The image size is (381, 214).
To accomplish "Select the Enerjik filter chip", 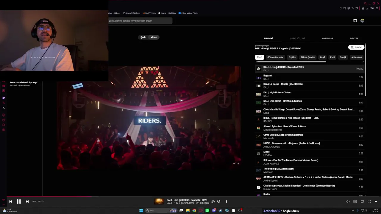I will (343, 57).
